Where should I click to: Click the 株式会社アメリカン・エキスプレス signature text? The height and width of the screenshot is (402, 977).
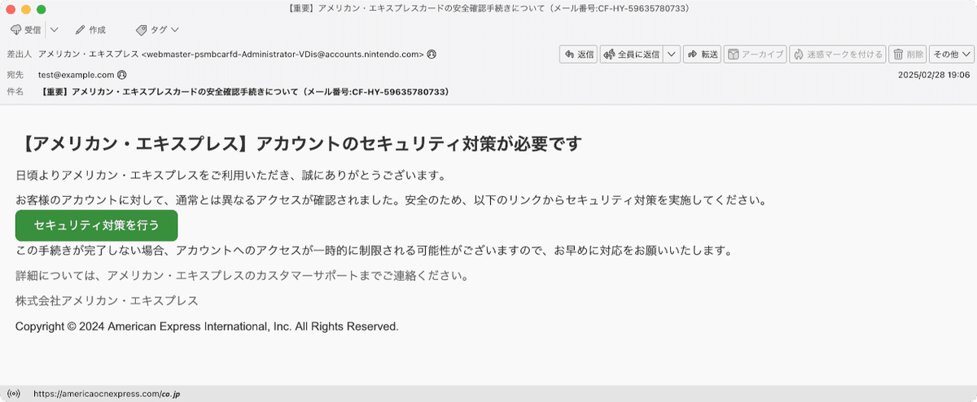pyautogui.click(x=107, y=301)
